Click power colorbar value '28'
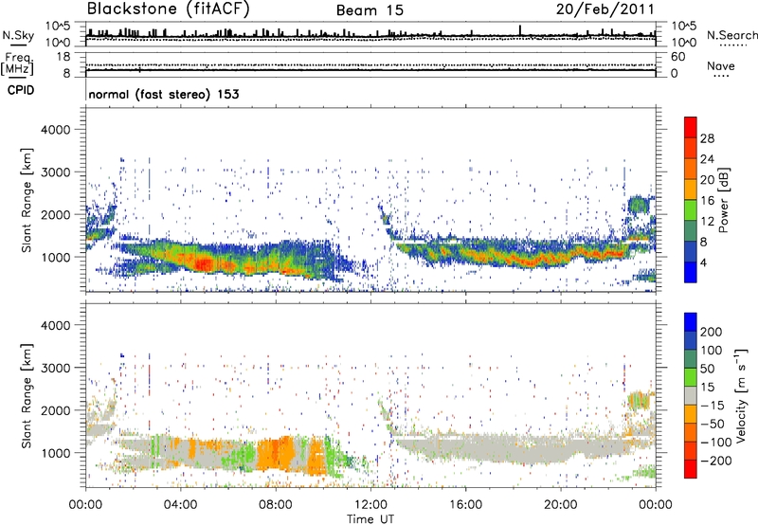The image size is (758, 525). pyautogui.click(x=707, y=138)
